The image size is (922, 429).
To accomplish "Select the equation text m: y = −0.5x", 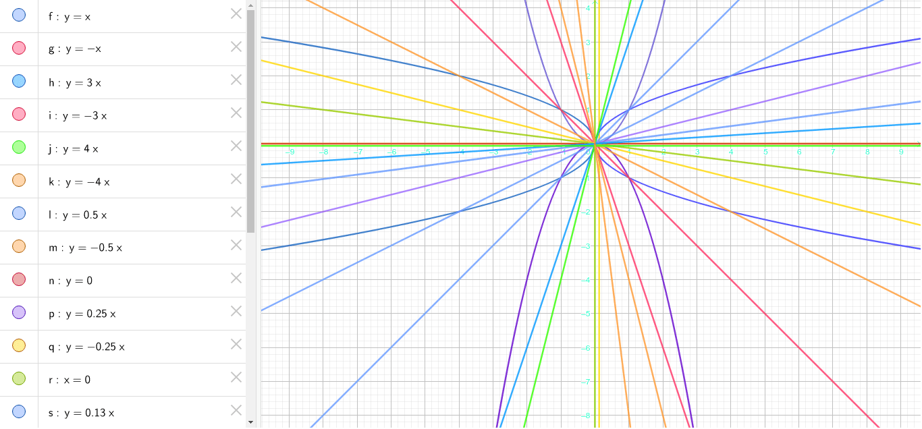I will (x=86, y=248).
